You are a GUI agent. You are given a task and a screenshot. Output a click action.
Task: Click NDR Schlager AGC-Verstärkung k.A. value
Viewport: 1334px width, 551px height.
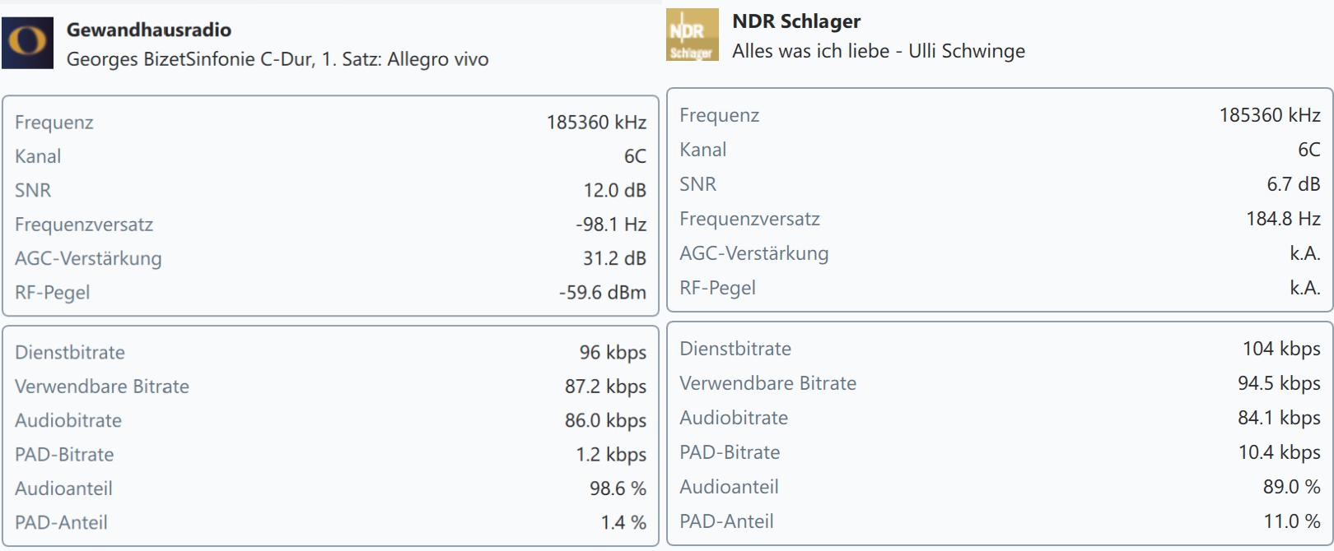pos(1305,253)
